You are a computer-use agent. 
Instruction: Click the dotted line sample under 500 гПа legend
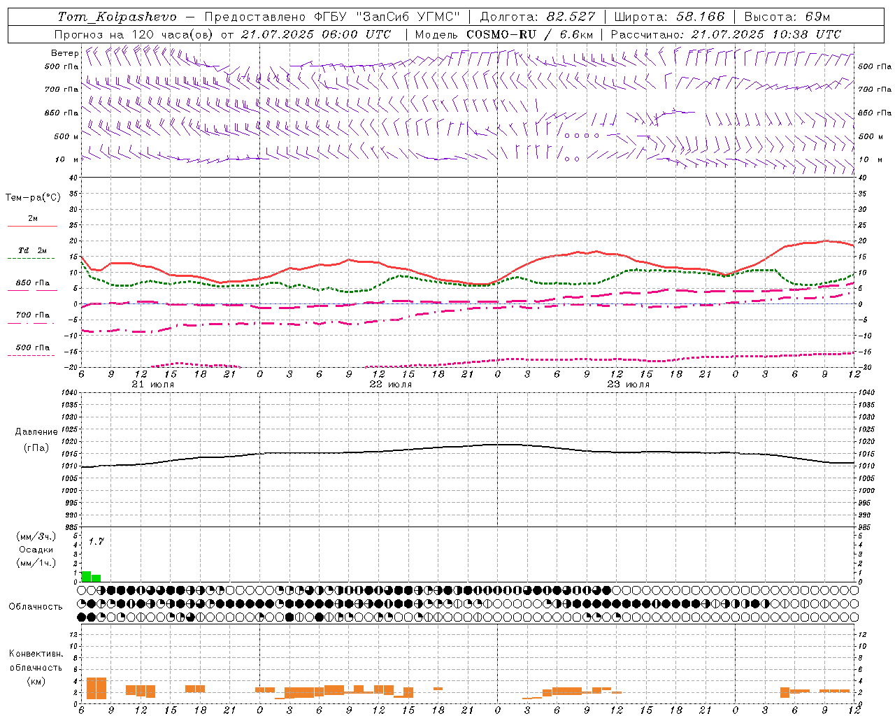point(31,355)
